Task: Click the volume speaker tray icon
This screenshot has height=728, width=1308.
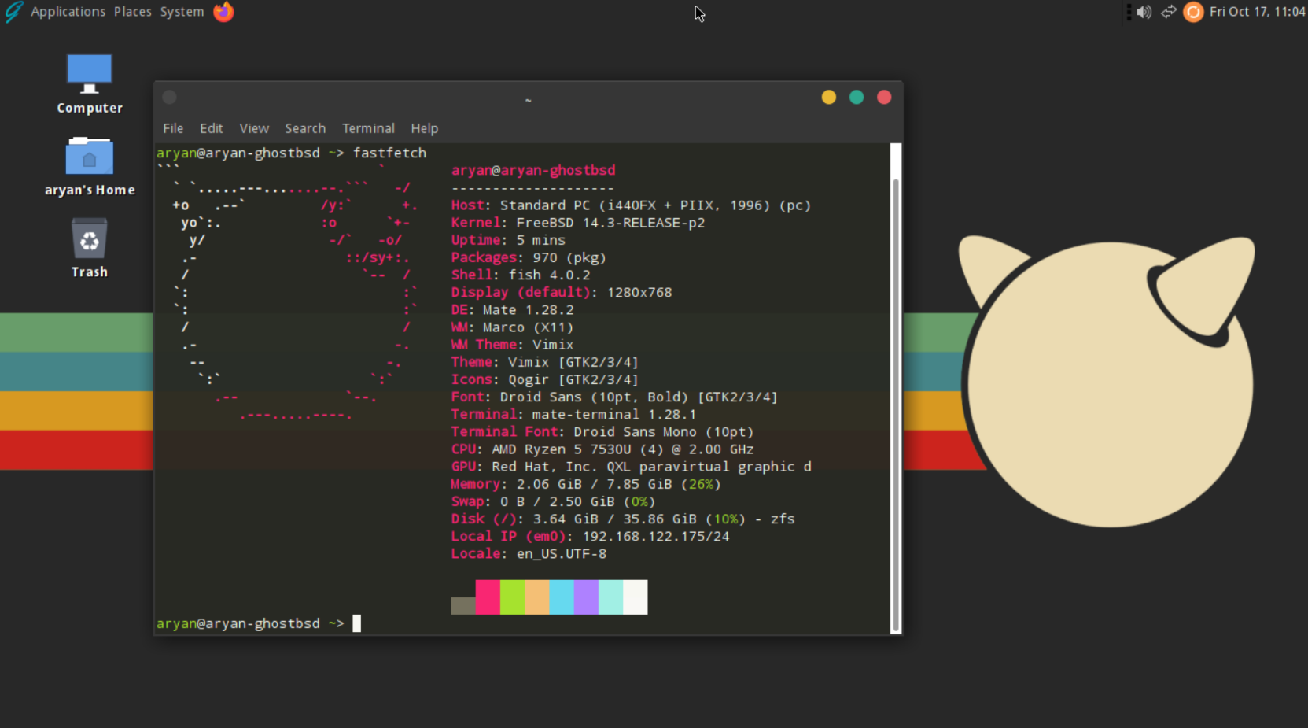Action: pos(1144,12)
